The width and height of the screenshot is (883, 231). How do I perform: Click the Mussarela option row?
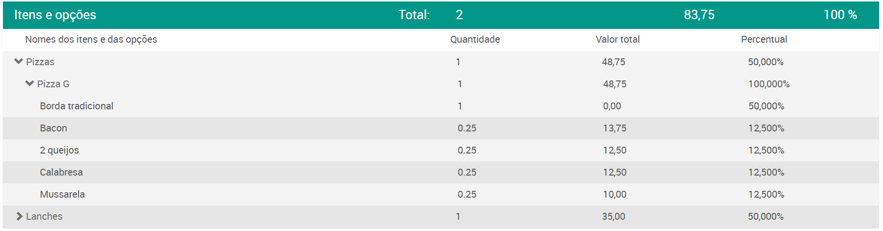pos(441,194)
